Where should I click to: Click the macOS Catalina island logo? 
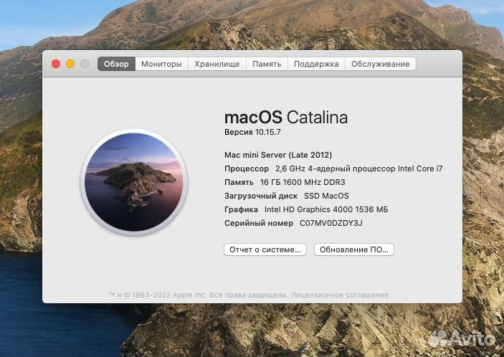tap(134, 182)
